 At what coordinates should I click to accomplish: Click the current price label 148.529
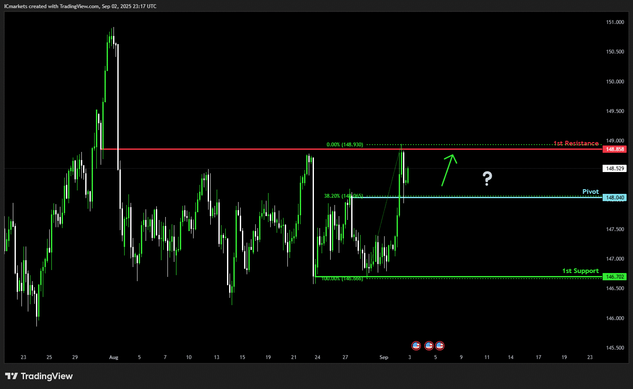[615, 169]
